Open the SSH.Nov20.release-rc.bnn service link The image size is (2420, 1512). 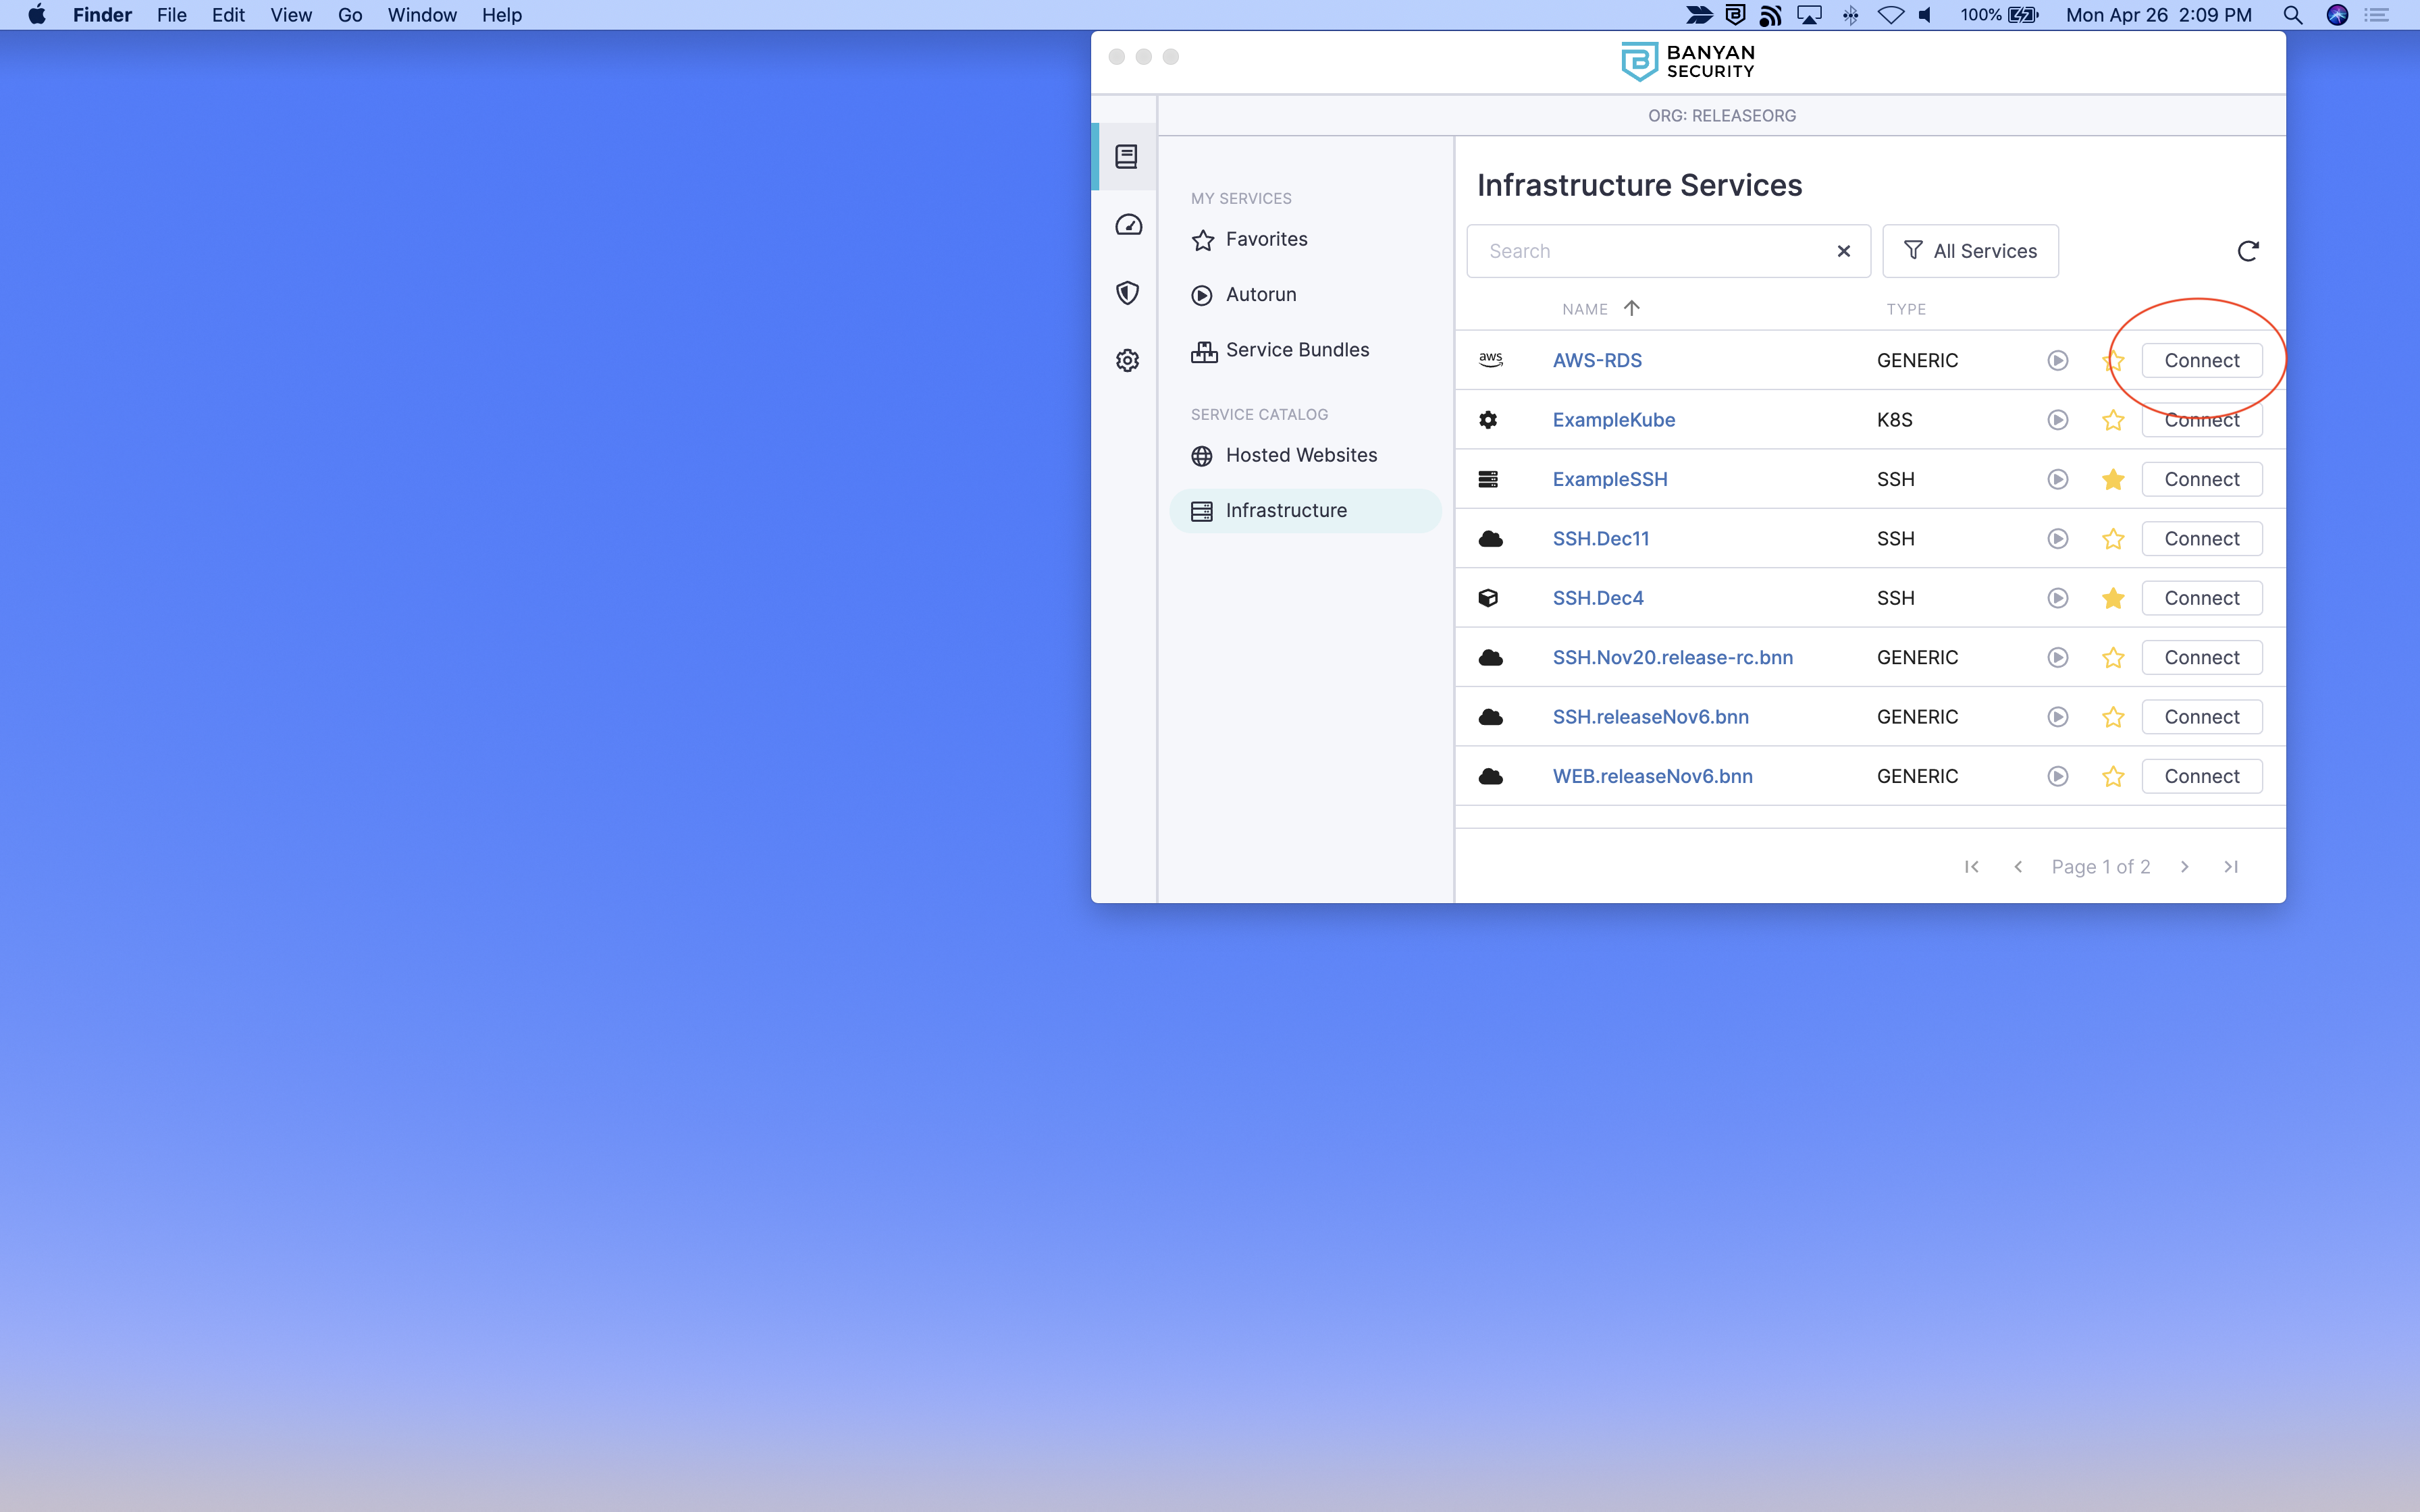point(1672,657)
